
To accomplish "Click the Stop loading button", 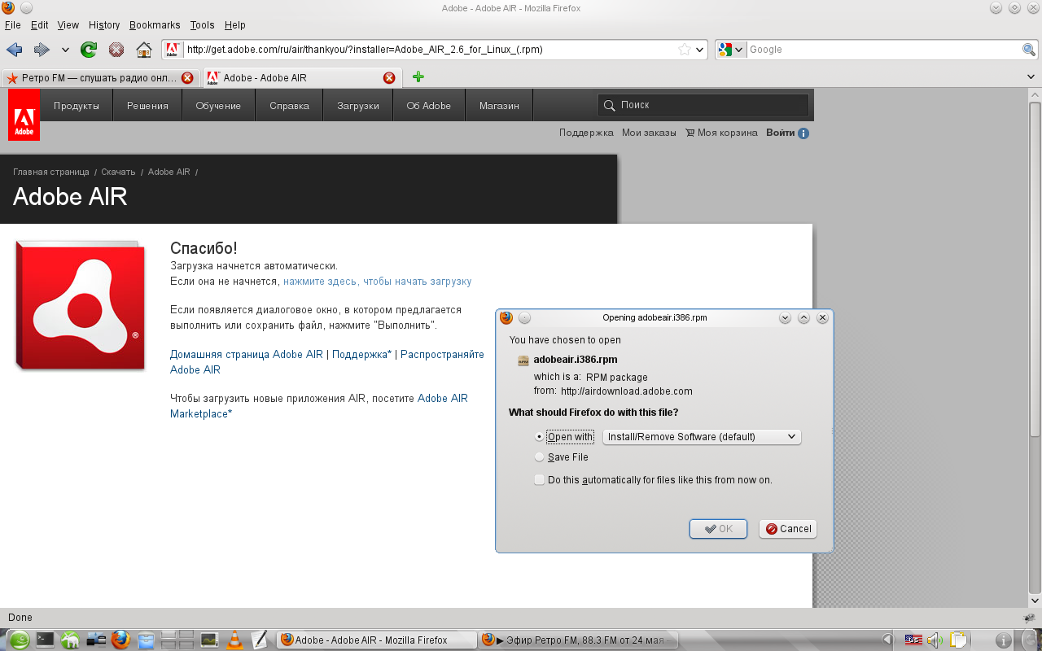I will pyautogui.click(x=116, y=50).
